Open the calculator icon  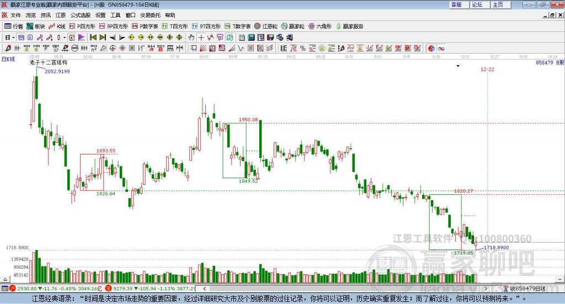[x=251, y=38]
